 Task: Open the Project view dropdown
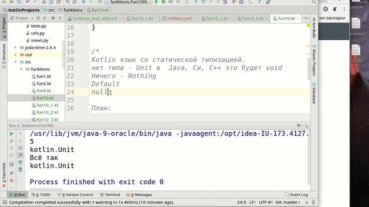tap(22, 18)
